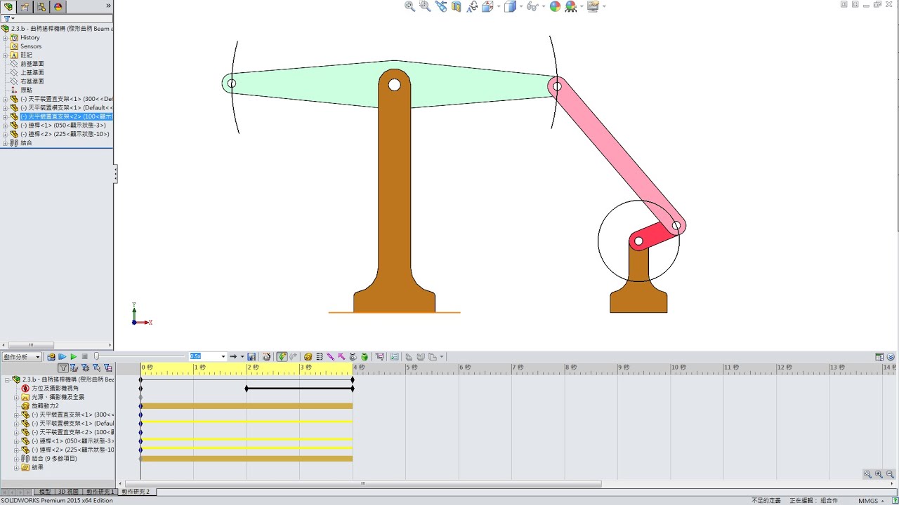
Task: Toggle Autokey in motion toolbar
Action: 282,357
